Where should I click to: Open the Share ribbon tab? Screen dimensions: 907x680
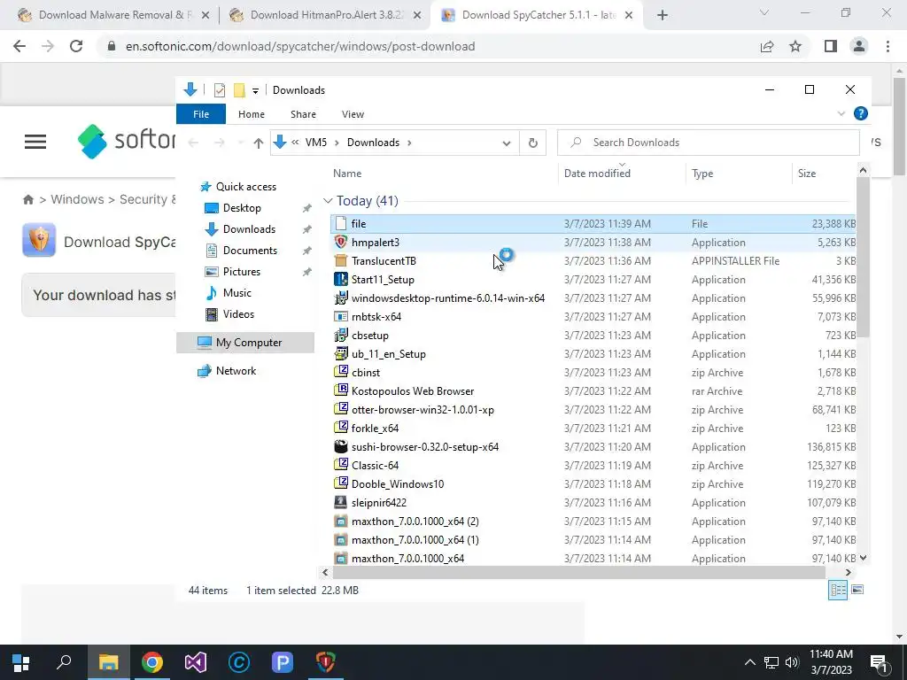303,114
